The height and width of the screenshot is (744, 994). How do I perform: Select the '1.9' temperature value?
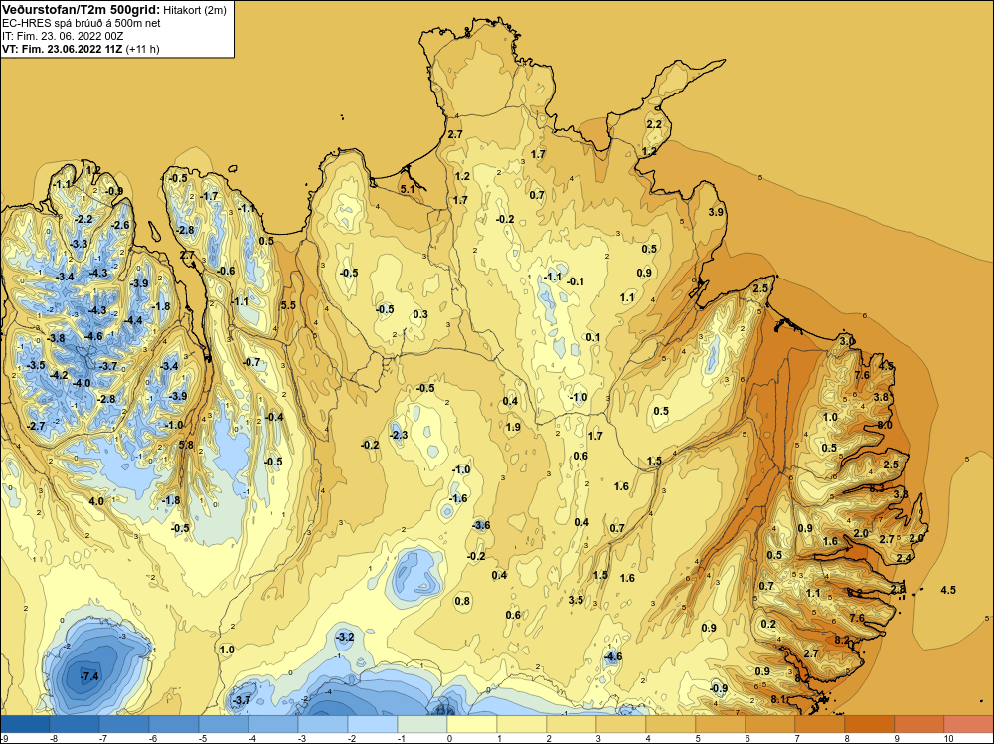(x=513, y=427)
